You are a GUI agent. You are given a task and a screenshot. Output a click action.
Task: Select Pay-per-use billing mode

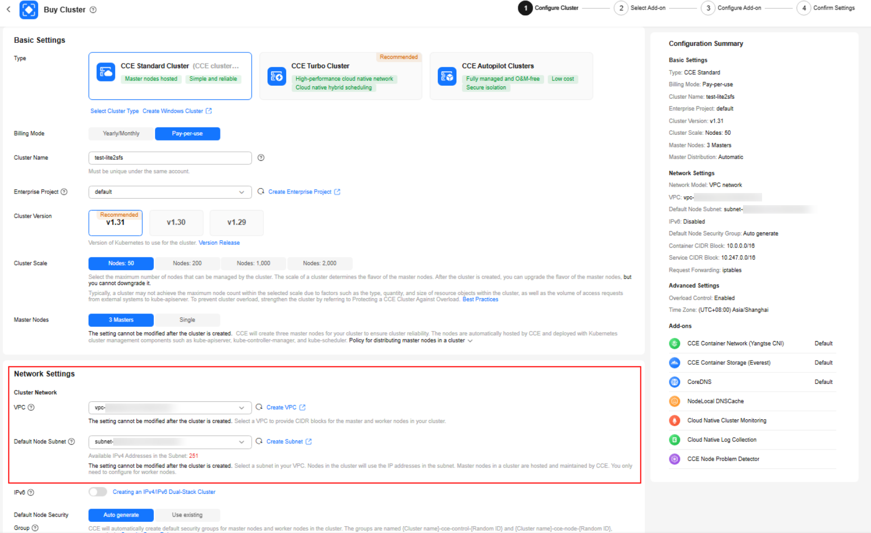coord(187,134)
